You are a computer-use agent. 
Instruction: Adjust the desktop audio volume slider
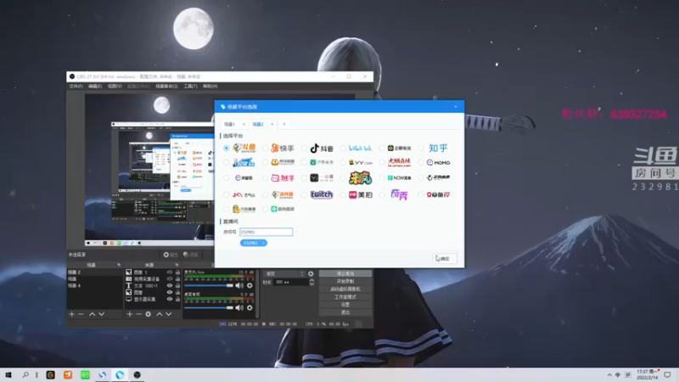209,307
